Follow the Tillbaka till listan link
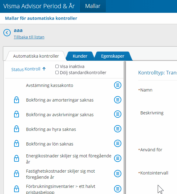The width and height of the screenshot is (177, 194). [x=29, y=37]
